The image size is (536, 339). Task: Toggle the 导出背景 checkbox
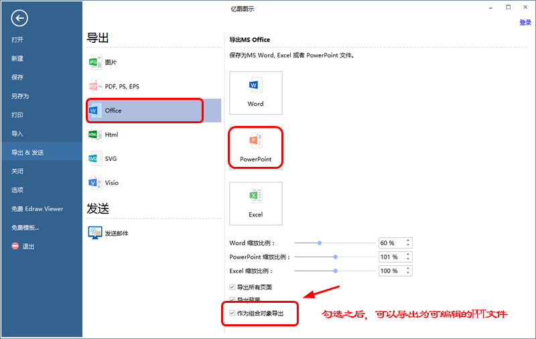pos(232,299)
